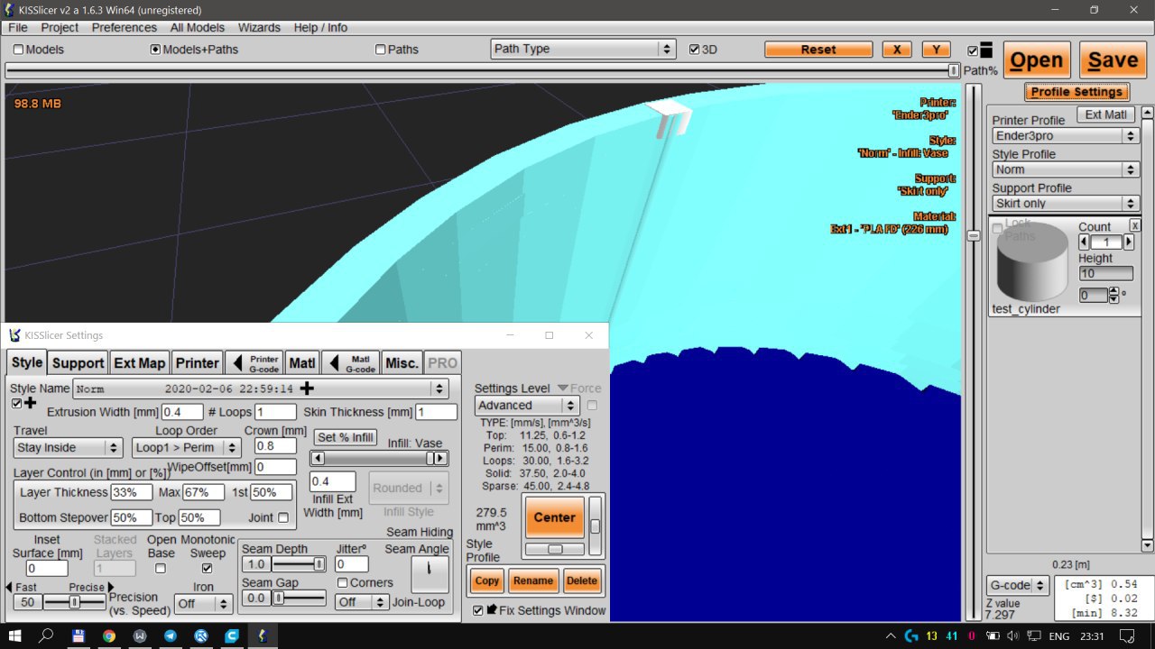Switch to the Support tab
Image resolution: width=1155 pixels, height=649 pixels.
coord(78,362)
